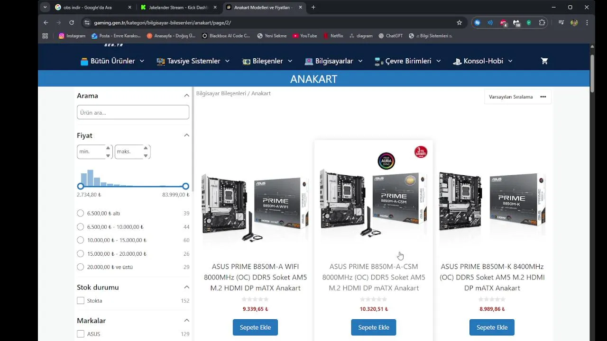This screenshot has height=341, width=607.
Task: Go back to the previous page
Action: pyautogui.click(x=46, y=23)
